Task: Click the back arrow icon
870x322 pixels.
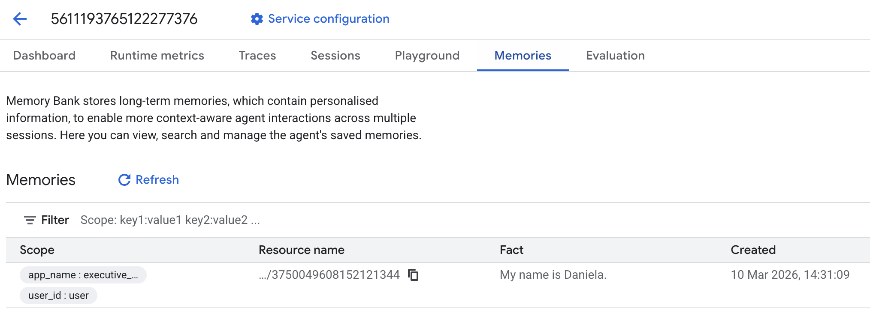Action: tap(20, 19)
